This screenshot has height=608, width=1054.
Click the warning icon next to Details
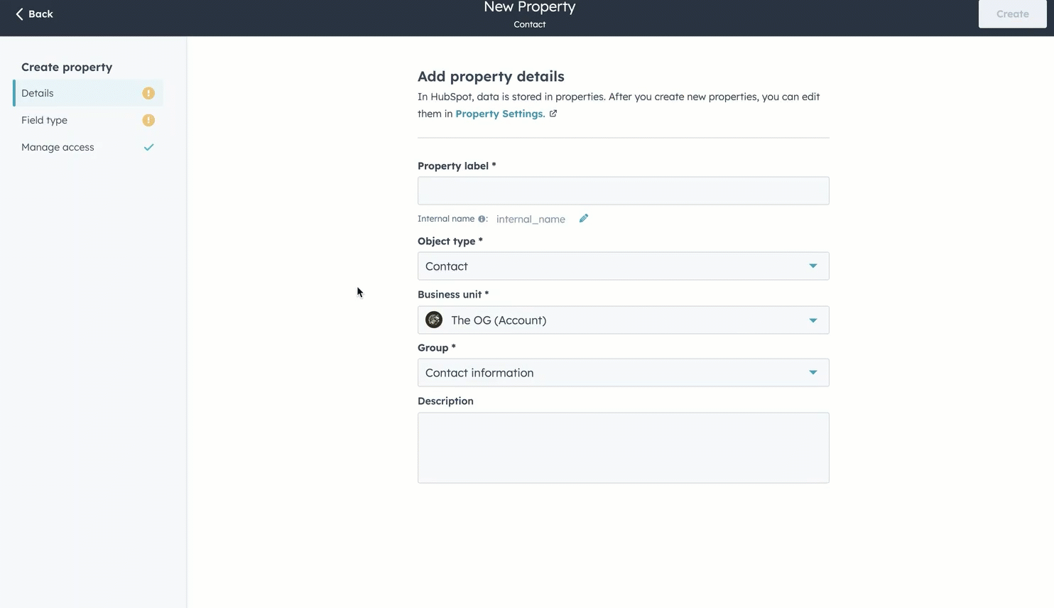pos(148,92)
